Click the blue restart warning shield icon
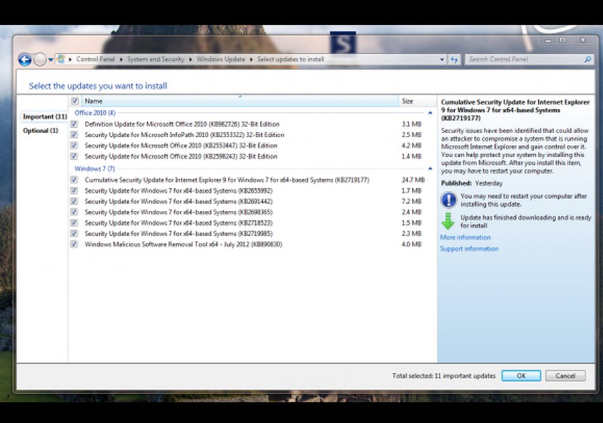Viewport: 603px width, 423px height. 448,199
